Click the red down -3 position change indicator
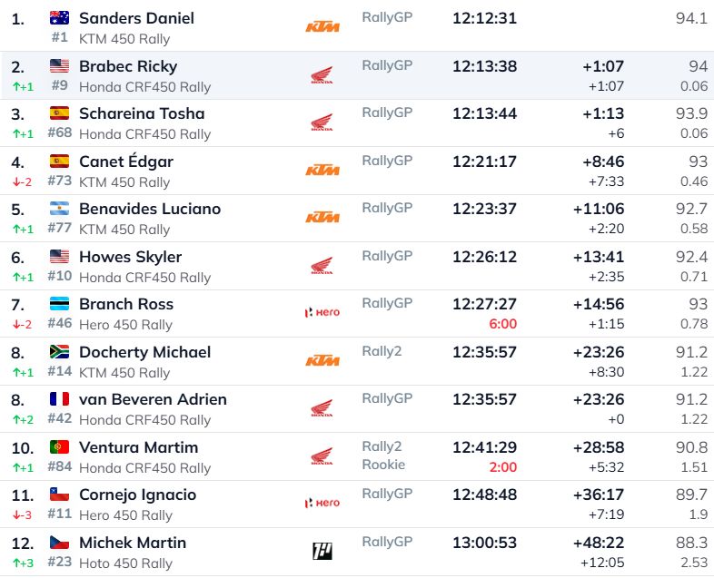714x578 pixels. (23, 515)
